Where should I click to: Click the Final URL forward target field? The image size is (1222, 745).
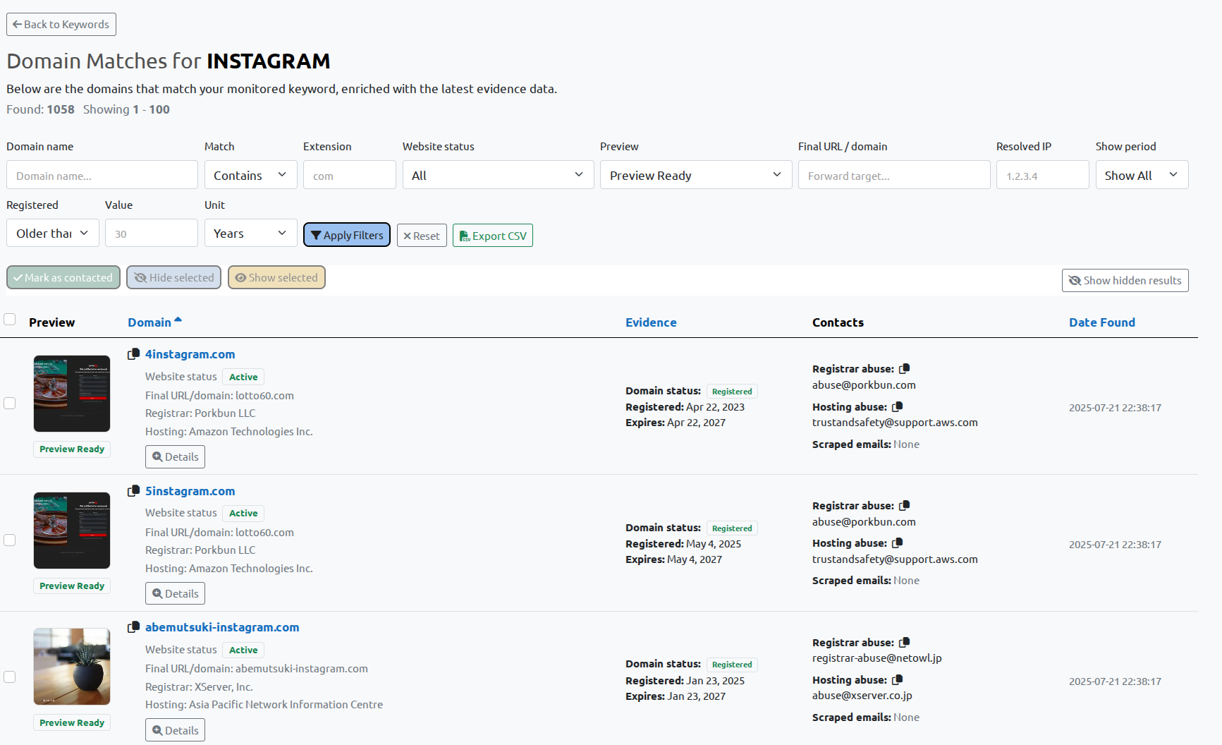click(x=894, y=175)
